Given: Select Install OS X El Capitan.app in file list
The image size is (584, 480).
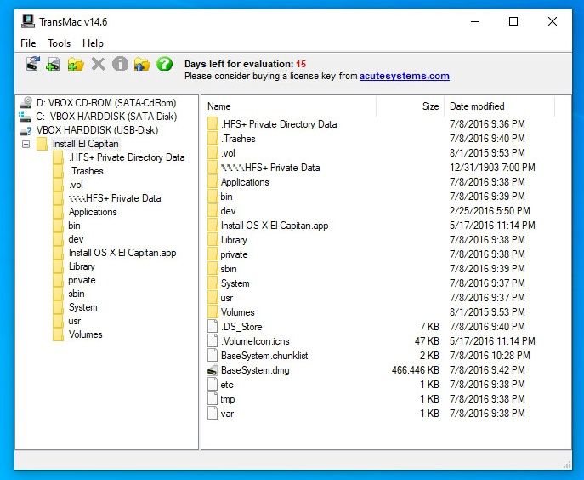Looking at the screenshot, I should pos(274,226).
